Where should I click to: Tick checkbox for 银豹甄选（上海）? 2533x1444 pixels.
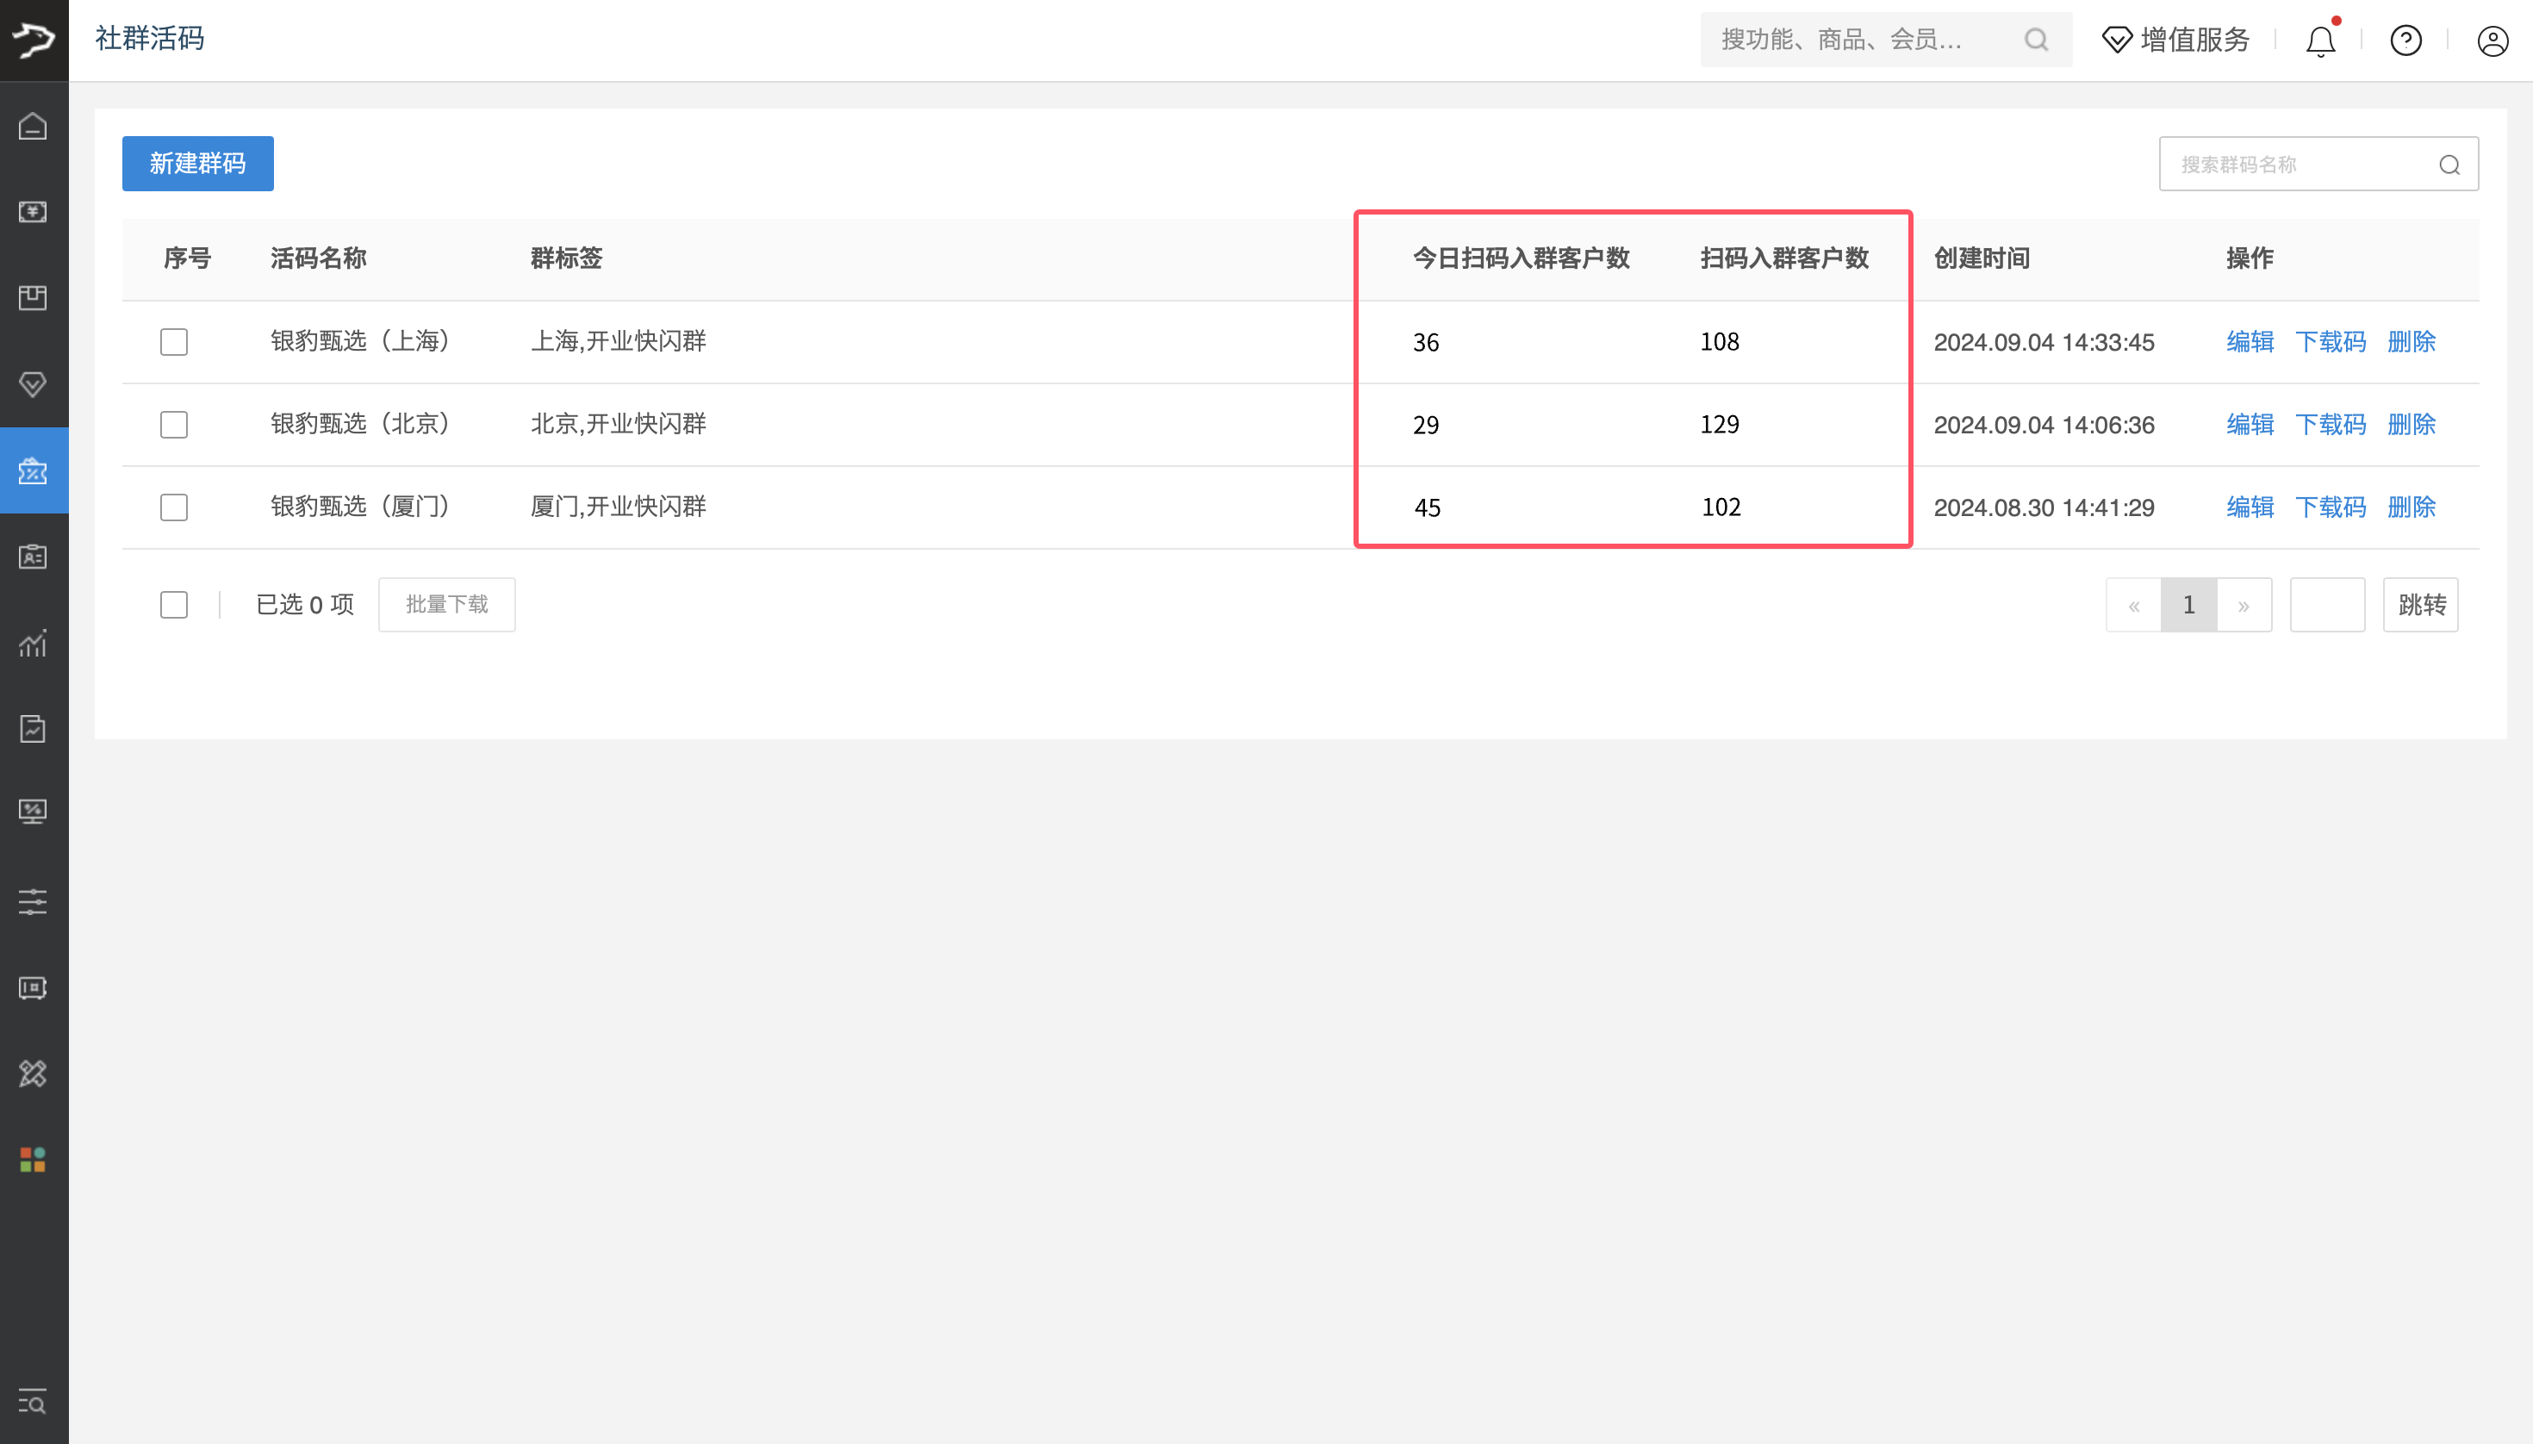click(173, 342)
